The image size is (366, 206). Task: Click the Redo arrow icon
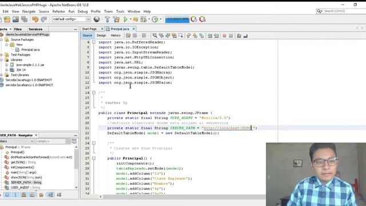pyautogui.click(x=44, y=19)
